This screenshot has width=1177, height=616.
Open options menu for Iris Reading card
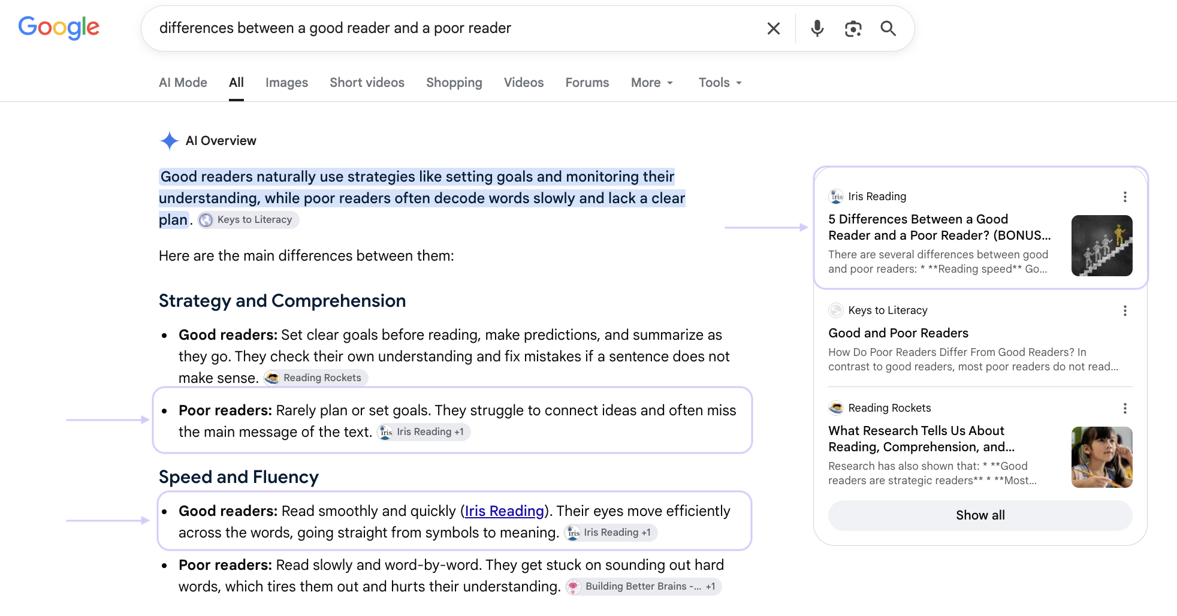pyautogui.click(x=1125, y=197)
